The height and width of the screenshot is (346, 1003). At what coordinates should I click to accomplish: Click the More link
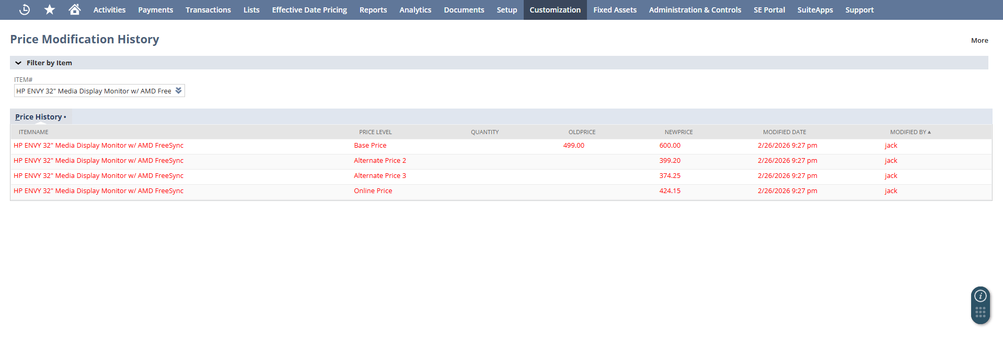[979, 40]
